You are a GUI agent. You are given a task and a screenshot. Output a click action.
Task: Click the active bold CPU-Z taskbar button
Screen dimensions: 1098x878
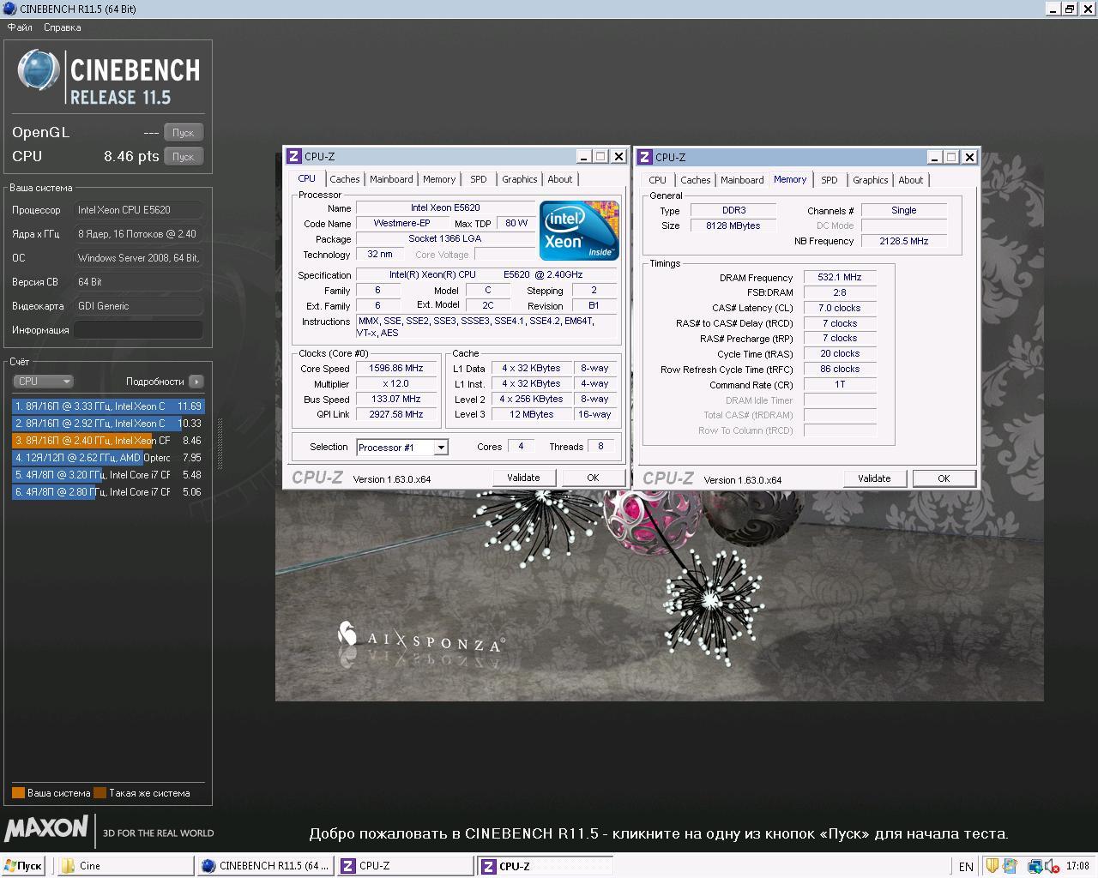545,866
